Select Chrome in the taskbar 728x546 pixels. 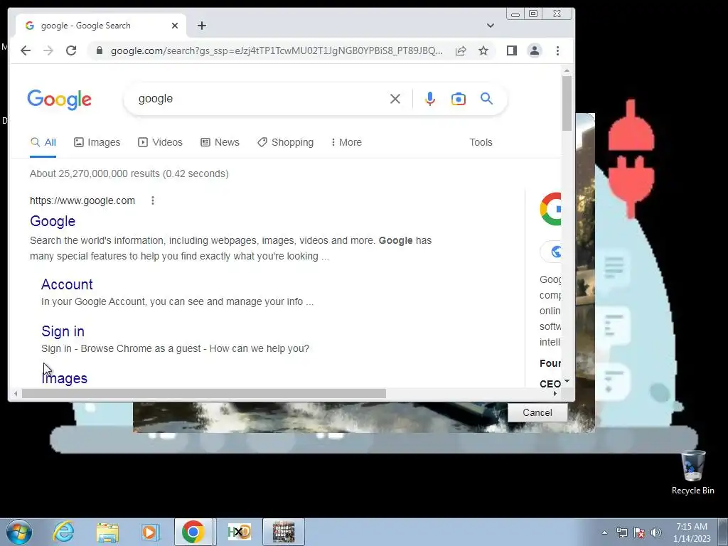coord(193,532)
